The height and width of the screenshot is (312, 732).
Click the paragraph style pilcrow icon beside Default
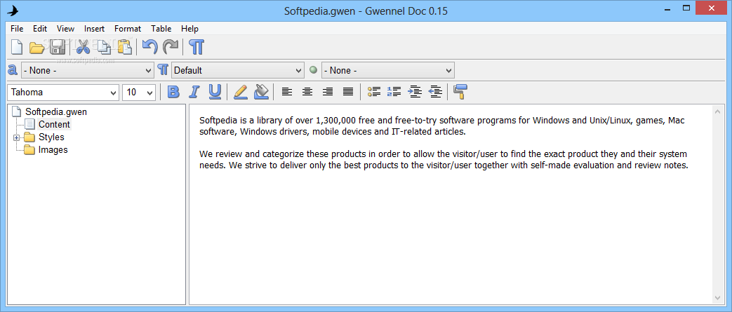pos(163,70)
